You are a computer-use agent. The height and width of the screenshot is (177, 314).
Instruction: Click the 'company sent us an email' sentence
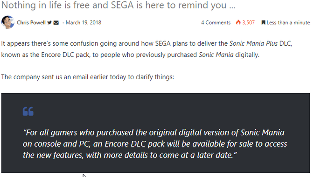coord(88,77)
